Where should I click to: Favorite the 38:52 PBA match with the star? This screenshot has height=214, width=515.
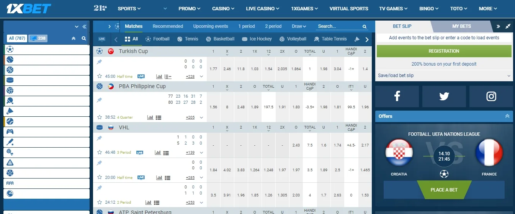pos(100,117)
